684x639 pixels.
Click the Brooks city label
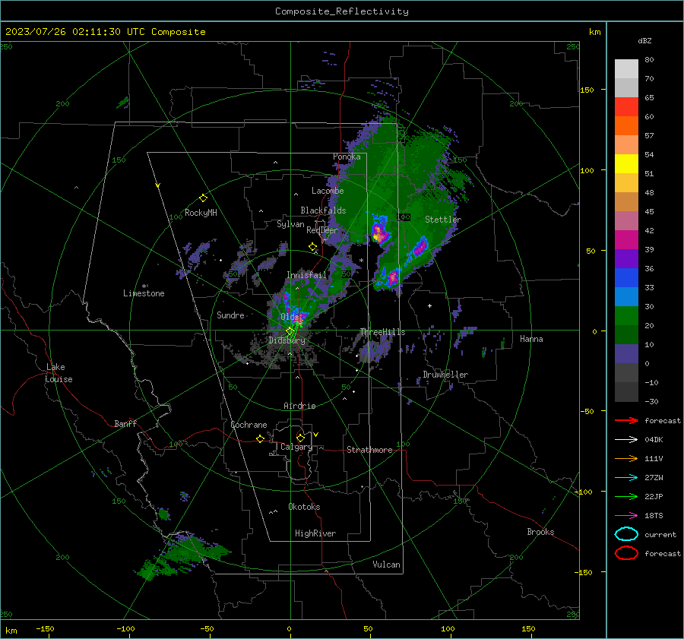[x=540, y=532]
